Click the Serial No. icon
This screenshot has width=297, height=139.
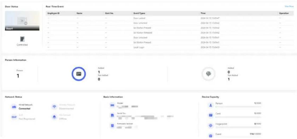(x=112, y=115)
